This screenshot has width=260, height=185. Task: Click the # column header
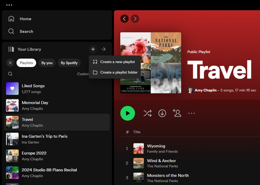pos(127,132)
